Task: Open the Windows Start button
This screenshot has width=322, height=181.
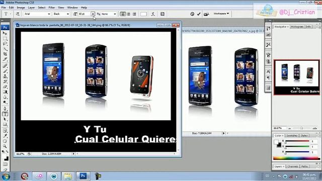Action: [x=6, y=176]
